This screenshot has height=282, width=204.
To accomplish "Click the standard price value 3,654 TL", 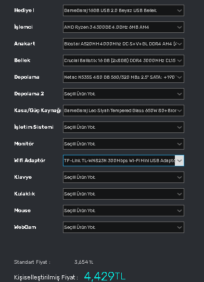I will point(84,262).
